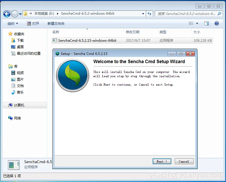The width and height of the screenshot is (226, 182).
Task: Maximize the Explorer window
Action: [x=209, y=6]
